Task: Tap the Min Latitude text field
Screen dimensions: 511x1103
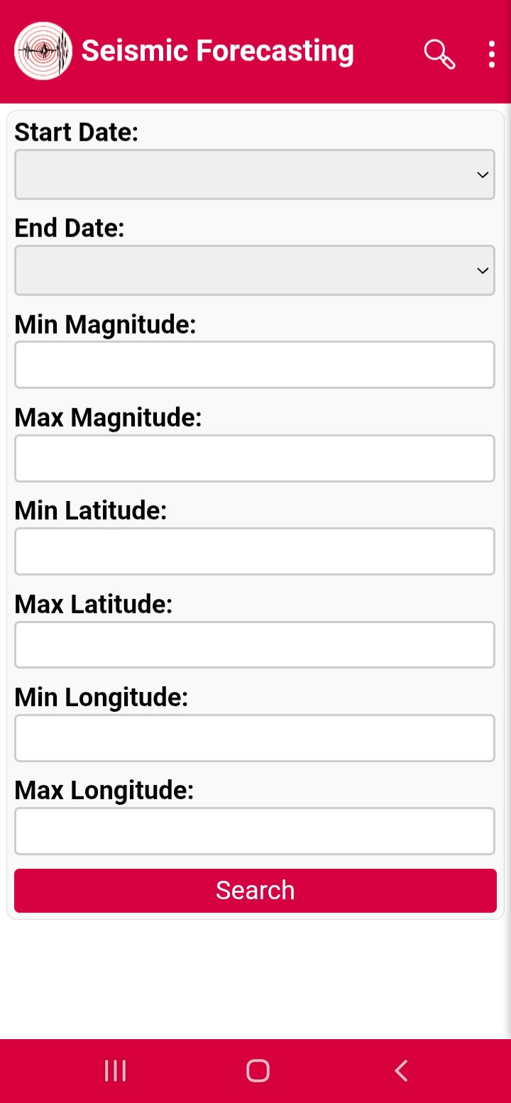Action: (x=254, y=551)
